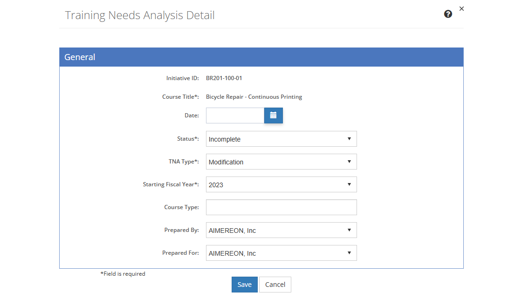Screen dimensions: 522x299
Task: Click the 'Course Title*:' label
Action: [x=180, y=97]
